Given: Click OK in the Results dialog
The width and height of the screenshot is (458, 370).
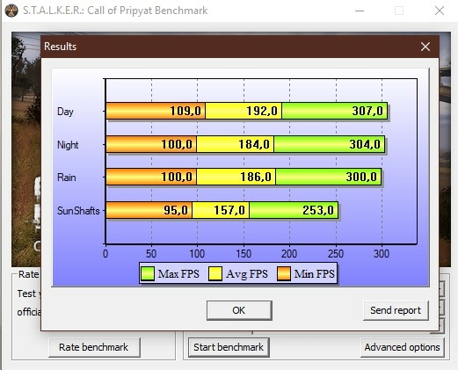Looking at the screenshot, I should point(239,310).
